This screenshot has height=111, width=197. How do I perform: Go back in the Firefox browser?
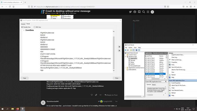tap(2, 7)
